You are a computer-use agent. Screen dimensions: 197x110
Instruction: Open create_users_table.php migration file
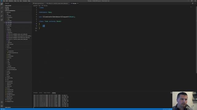tap(18, 34)
